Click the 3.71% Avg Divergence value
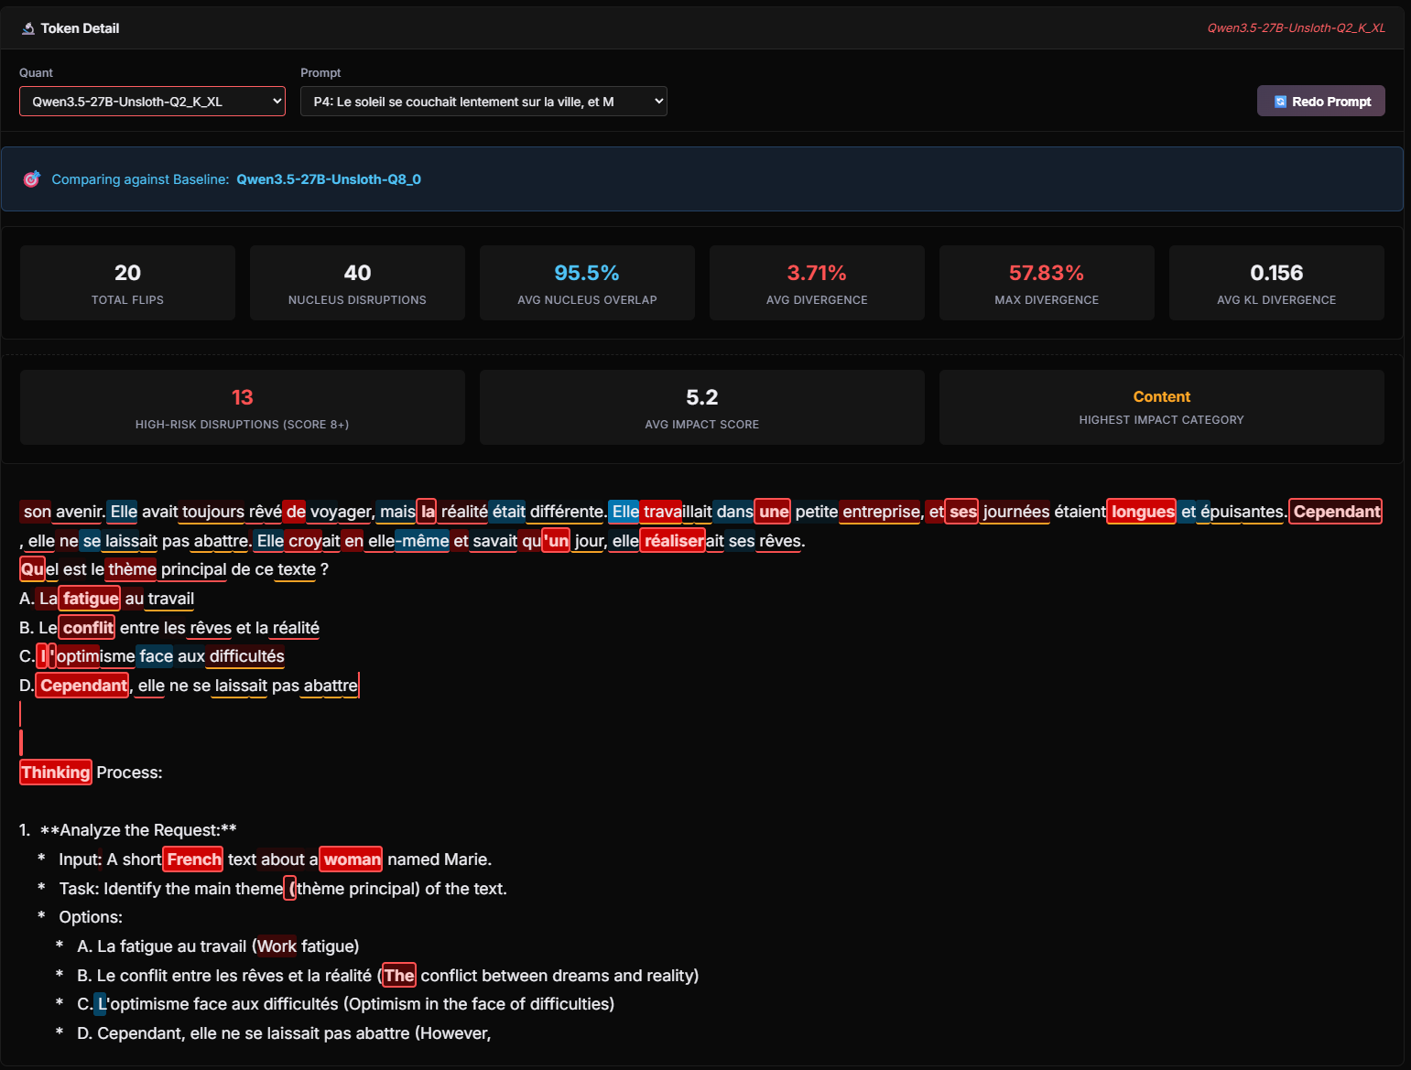 click(817, 273)
